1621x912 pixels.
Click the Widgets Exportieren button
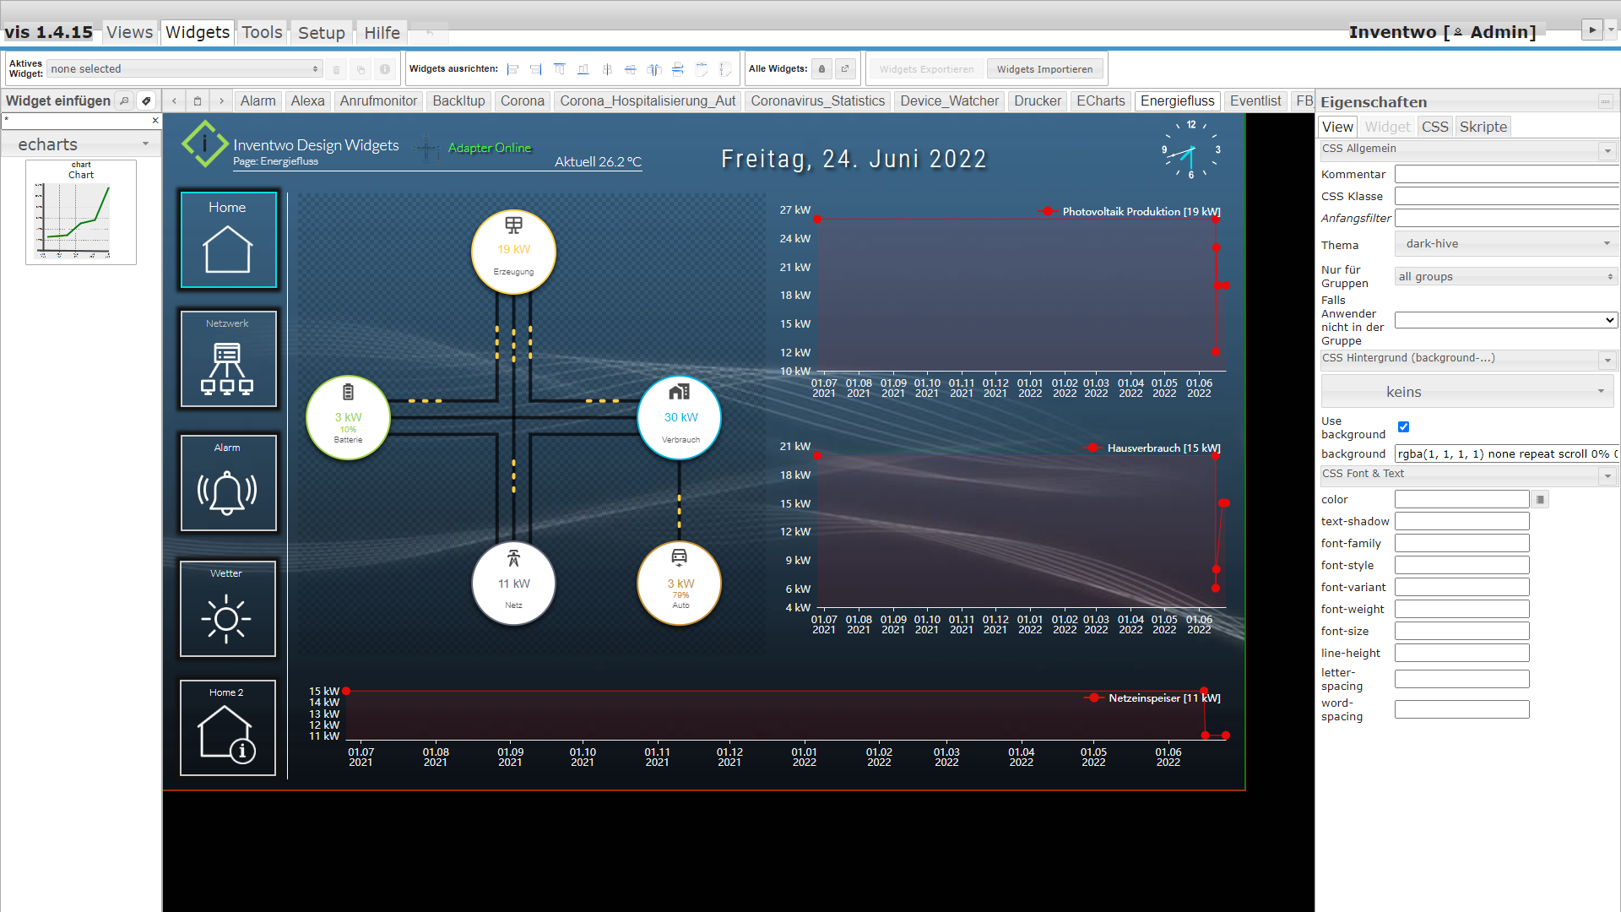[926, 69]
